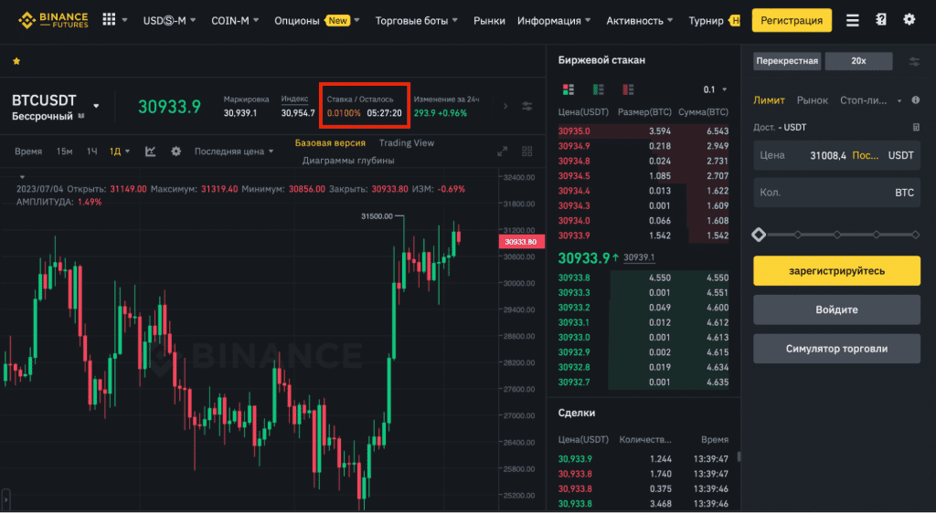Select the Рынок order tab
This screenshot has height=513, width=936.
tap(813, 100)
